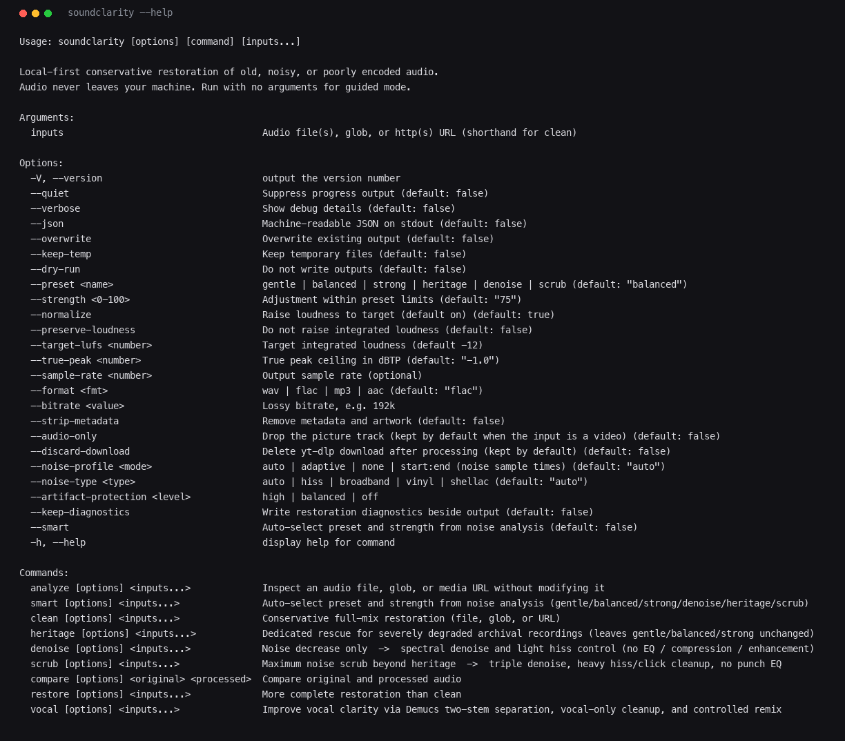Click the --artifact-protection <level> option
This screenshot has width=845, height=741.
click(x=110, y=497)
